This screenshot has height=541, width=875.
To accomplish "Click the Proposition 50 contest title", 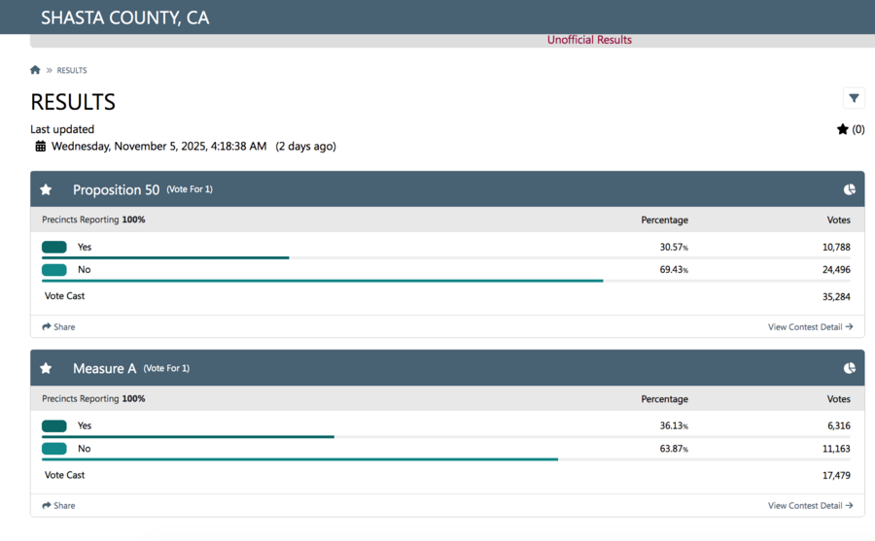I will (116, 189).
